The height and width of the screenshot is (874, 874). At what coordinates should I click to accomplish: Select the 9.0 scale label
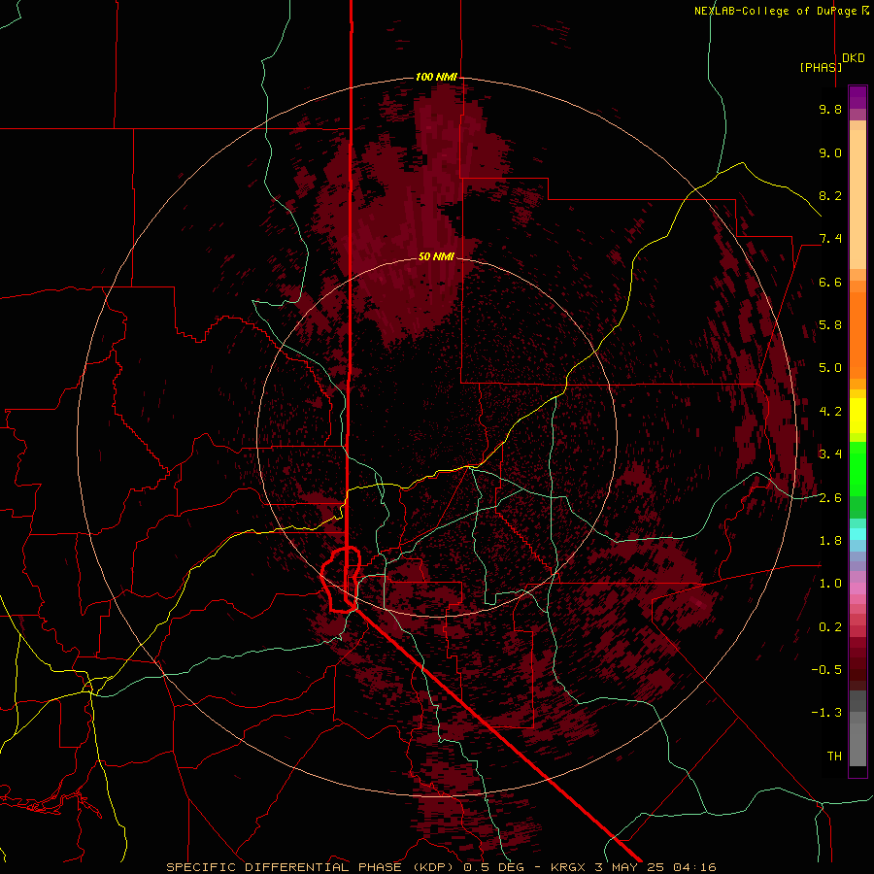830,152
